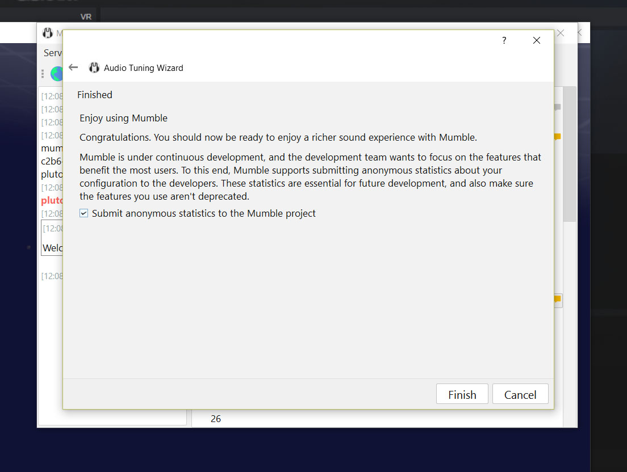The image size is (627, 472).
Task: Close the Audio Tuning Wizard dialog
Action: [x=537, y=40]
